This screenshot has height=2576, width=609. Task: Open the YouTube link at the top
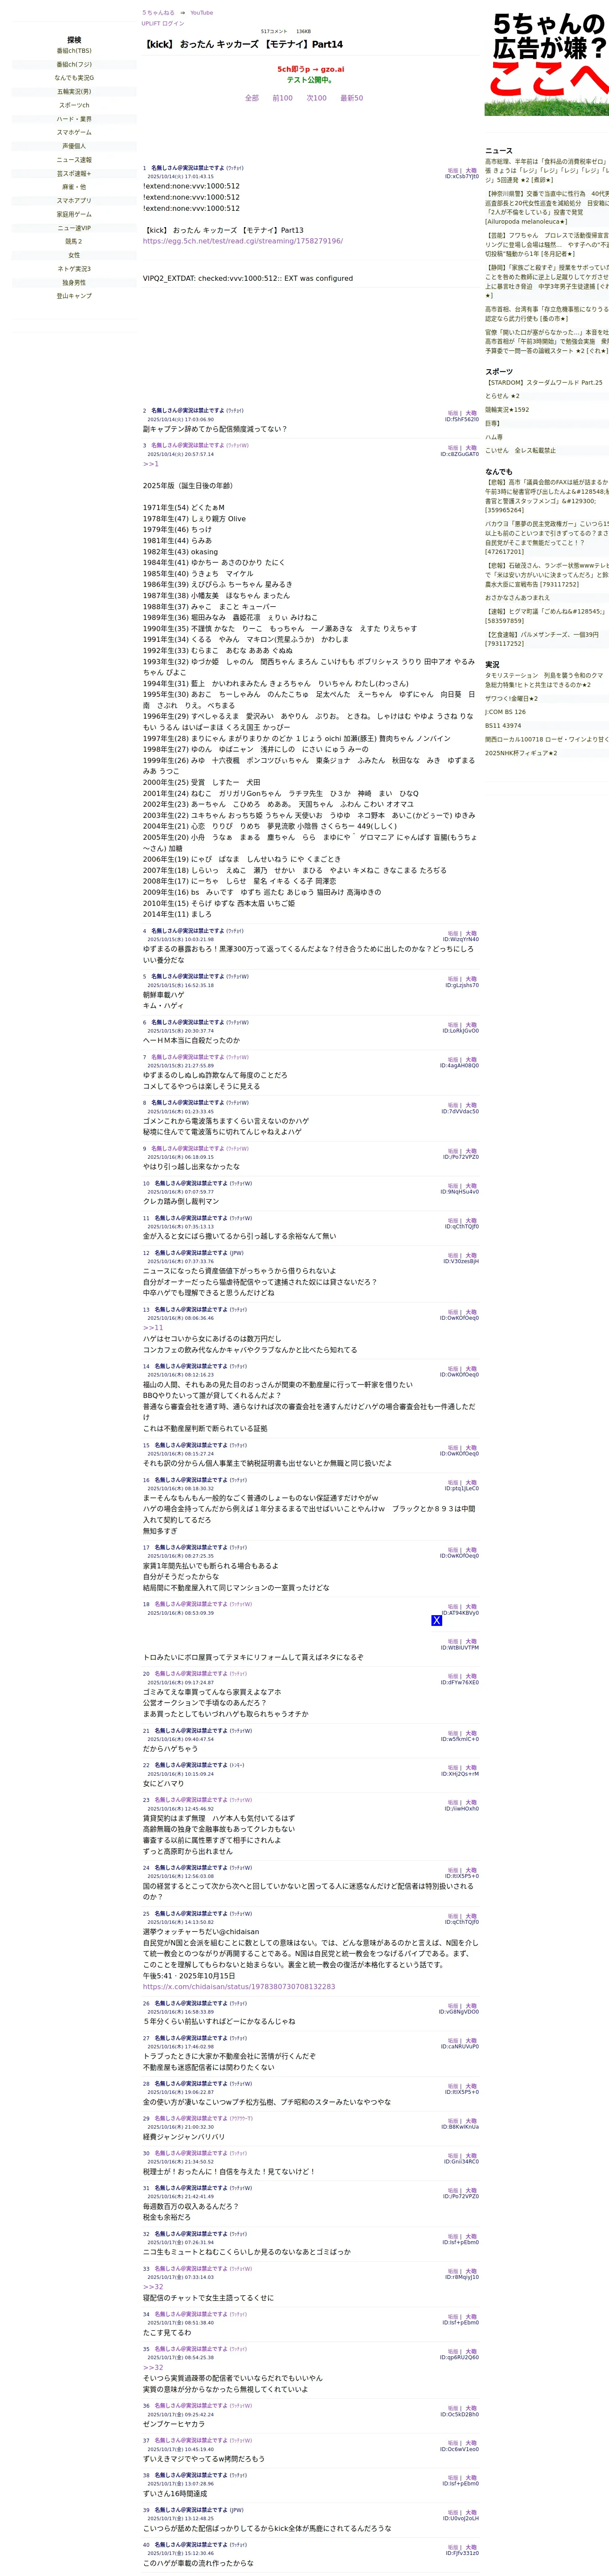pyautogui.click(x=202, y=13)
